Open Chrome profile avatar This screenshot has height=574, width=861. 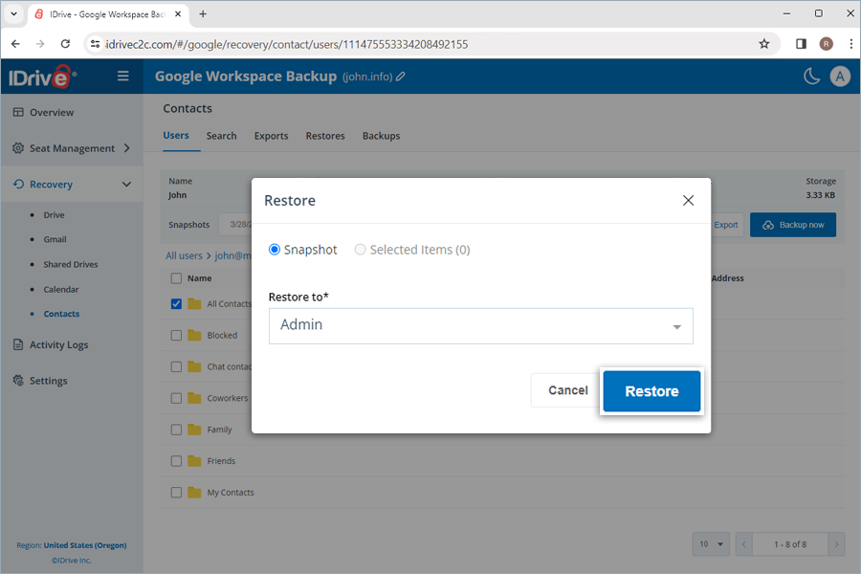tap(826, 44)
